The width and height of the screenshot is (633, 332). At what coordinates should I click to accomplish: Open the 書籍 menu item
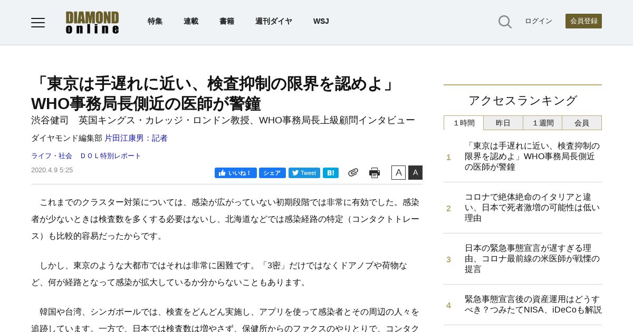click(227, 21)
